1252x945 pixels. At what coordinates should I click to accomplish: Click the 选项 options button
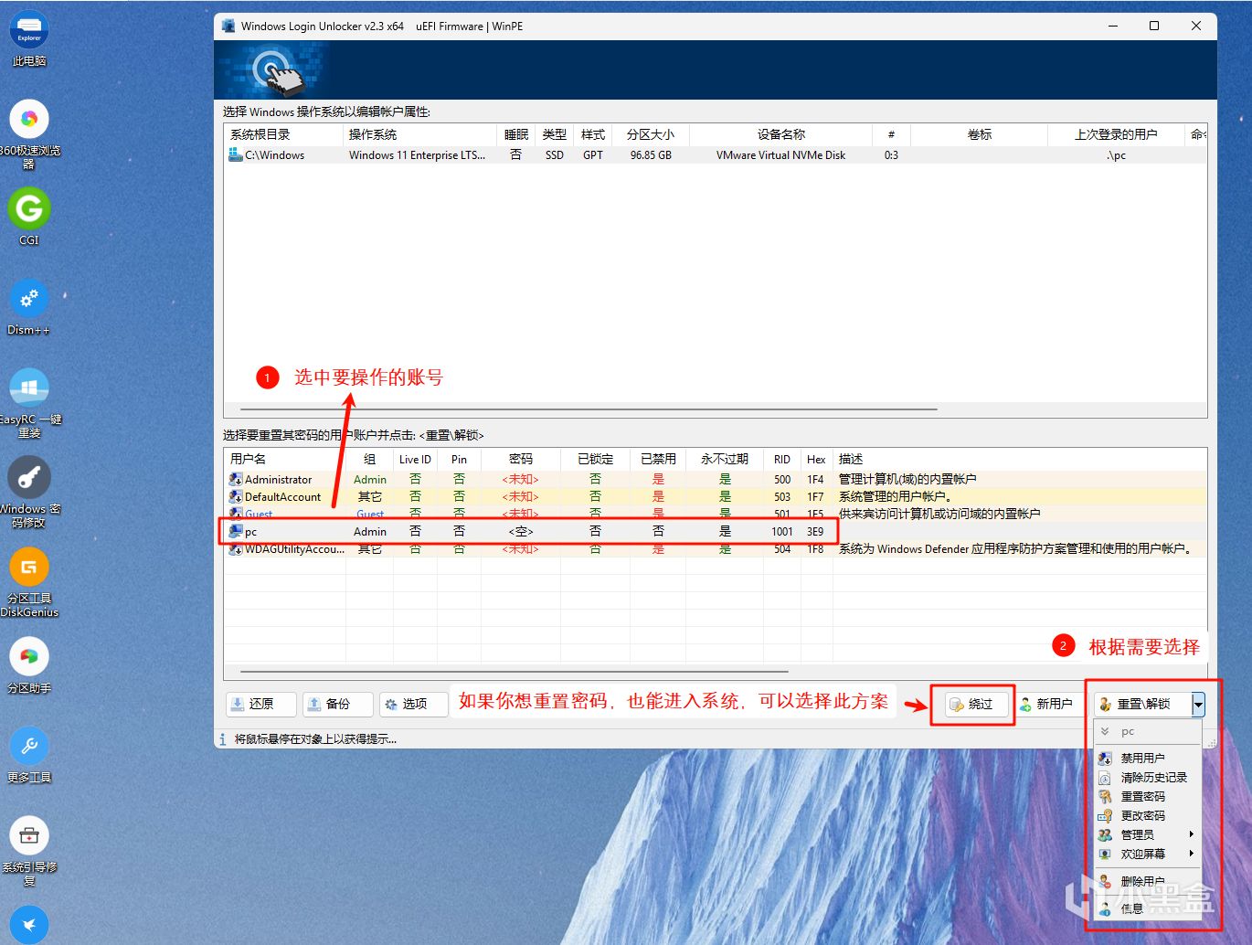point(414,704)
